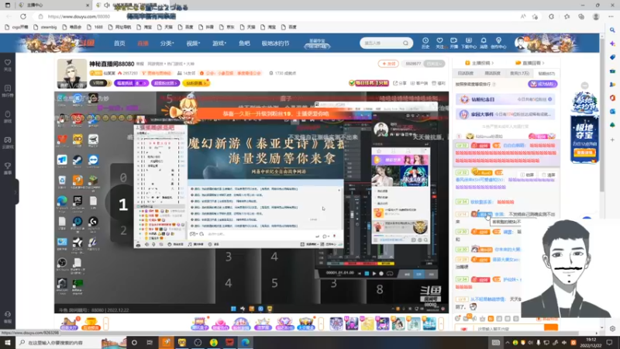The width and height of the screenshot is (620, 349).
Task: Click the purple 成为钻粉 button
Action: [x=542, y=84]
